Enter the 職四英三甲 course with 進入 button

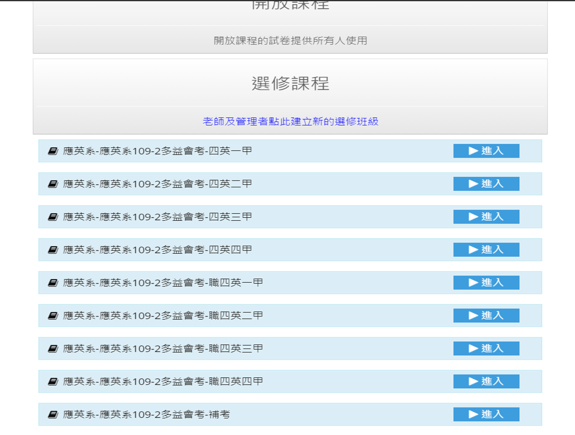pyautogui.click(x=486, y=349)
